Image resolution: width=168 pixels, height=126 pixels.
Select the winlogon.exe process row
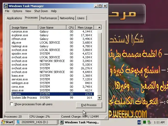pos(52,83)
